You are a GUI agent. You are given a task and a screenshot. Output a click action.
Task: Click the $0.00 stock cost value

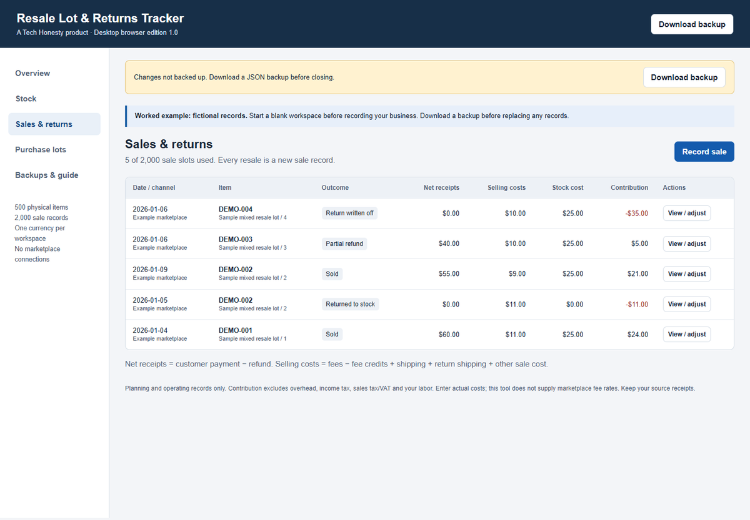[x=574, y=305]
